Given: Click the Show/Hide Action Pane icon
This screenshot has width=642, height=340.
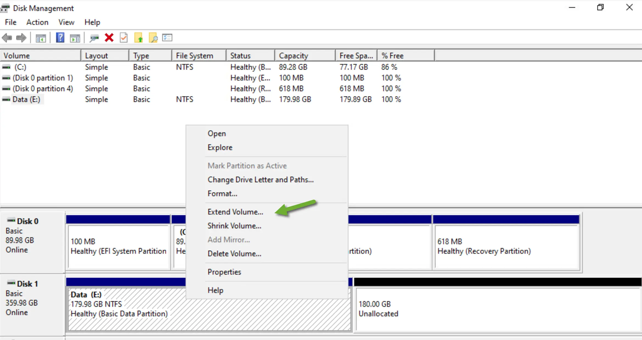Looking at the screenshot, I should [75, 38].
